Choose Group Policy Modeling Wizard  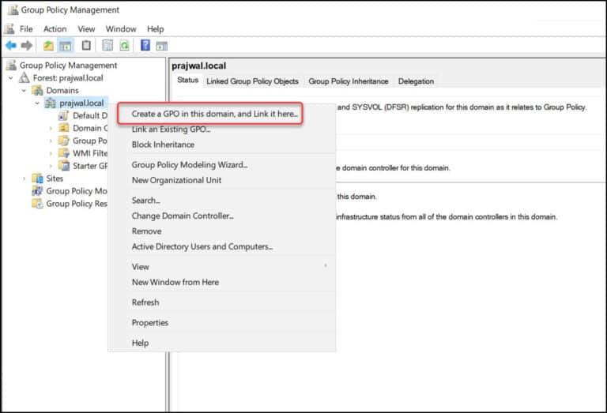tap(190, 165)
